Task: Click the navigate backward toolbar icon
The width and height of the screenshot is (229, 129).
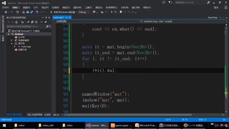Action: (x=6, y=12)
